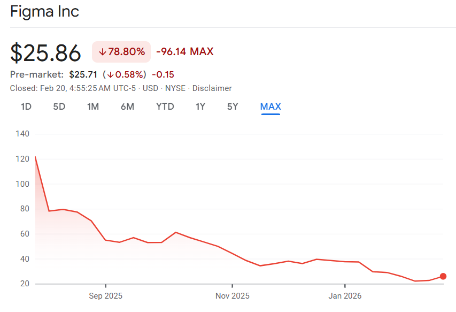Image resolution: width=456 pixels, height=312 pixels.
Task: Click the Closed: Feb 20 timestamp text
Action: [x=73, y=88]
